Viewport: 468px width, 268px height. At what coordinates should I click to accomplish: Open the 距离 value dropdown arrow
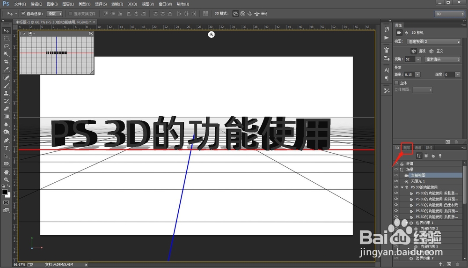(417, 74)
